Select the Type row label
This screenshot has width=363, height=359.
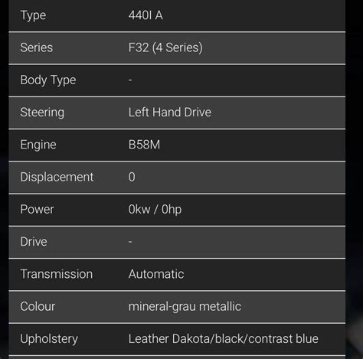33,15
